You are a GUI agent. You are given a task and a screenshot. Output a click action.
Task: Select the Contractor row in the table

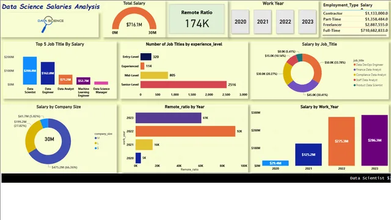click(x=356, y=13)
